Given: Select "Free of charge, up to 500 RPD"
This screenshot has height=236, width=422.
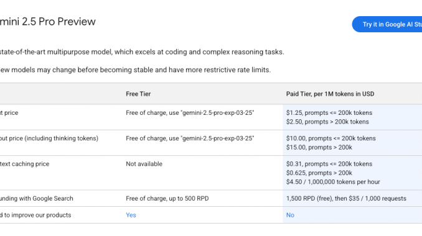Looking at the screenshot, I should (x=167, y=198).
